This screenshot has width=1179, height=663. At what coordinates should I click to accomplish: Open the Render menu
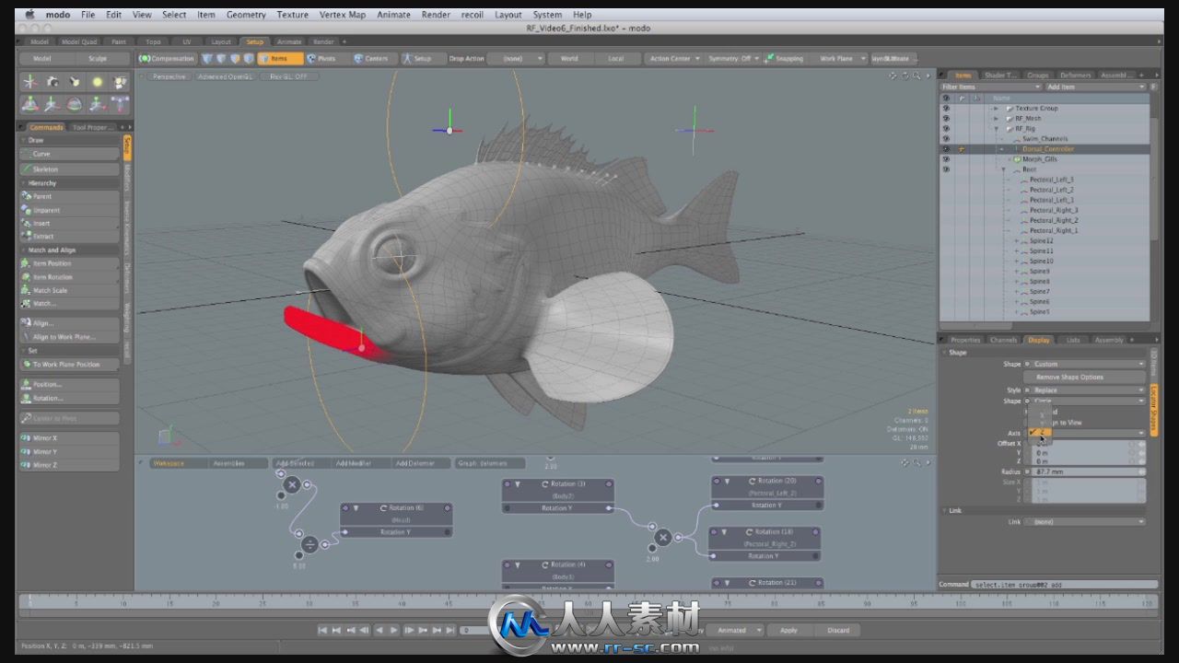[436, 15]
